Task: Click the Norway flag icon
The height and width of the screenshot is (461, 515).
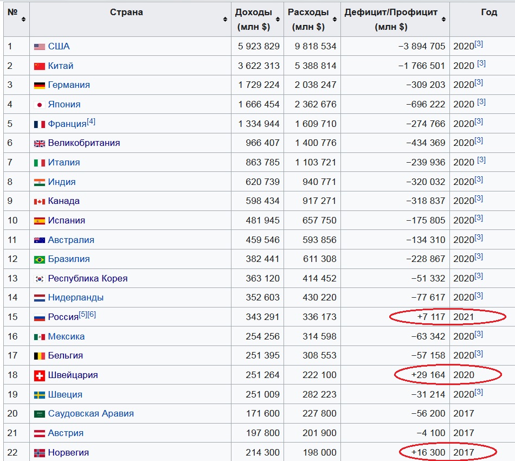Action: point(40,453)
